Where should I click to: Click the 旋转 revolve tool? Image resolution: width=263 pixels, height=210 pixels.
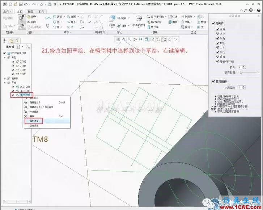click(x=122, y=18)
